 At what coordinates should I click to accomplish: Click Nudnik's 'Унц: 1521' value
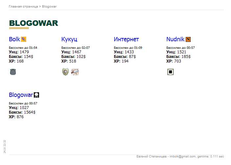176,52
